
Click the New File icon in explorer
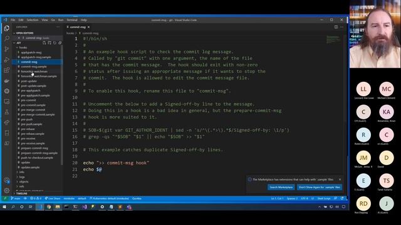click(x=44, y=43)
